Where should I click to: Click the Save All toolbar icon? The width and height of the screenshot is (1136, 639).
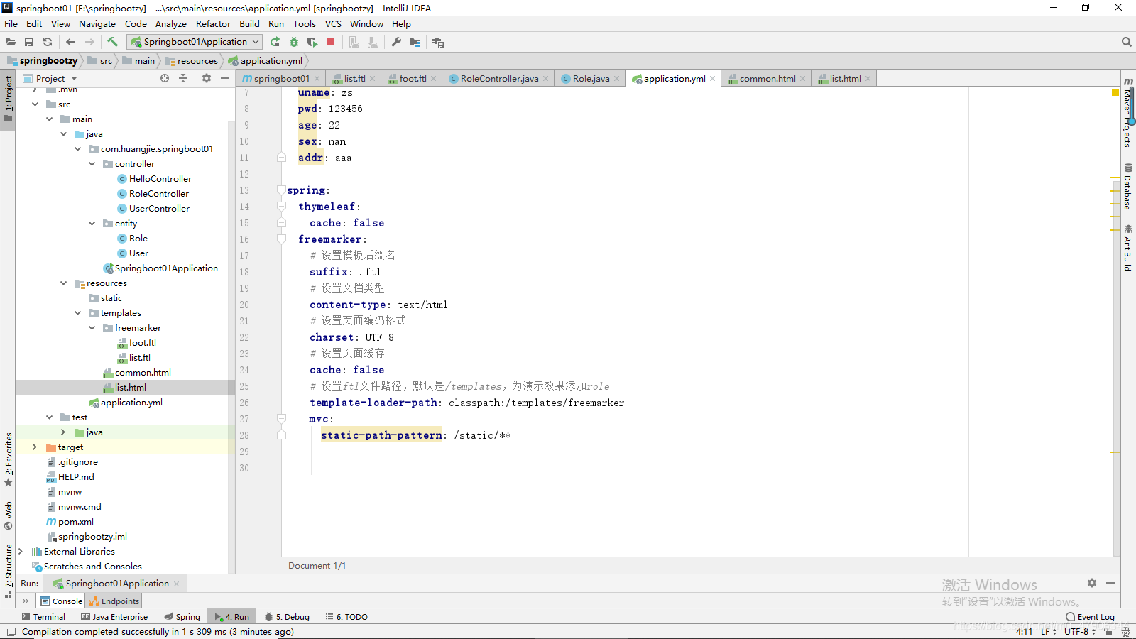pos(29,42)
